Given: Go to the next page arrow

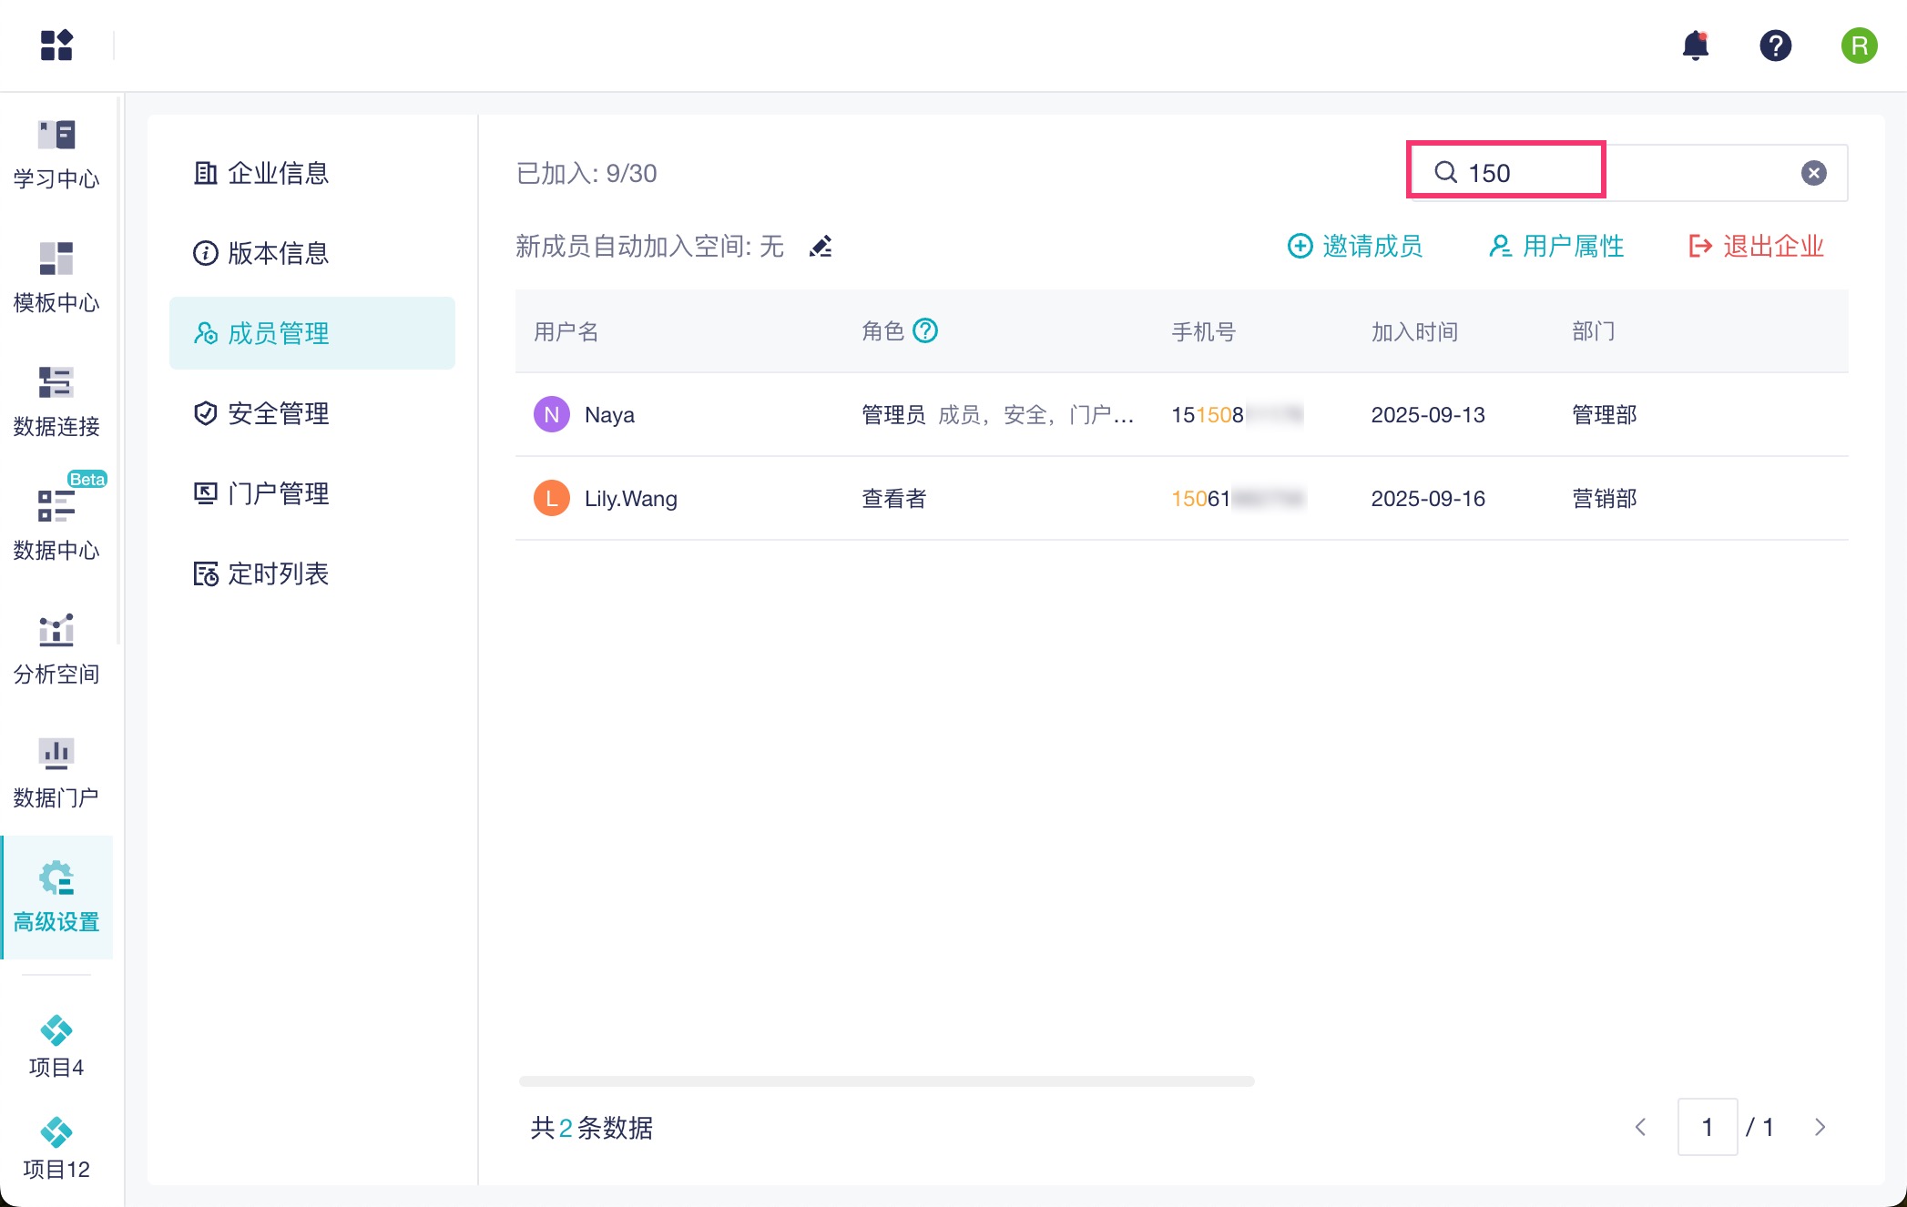Looking at the screenshot, I should click(x=1820, y=1128).
